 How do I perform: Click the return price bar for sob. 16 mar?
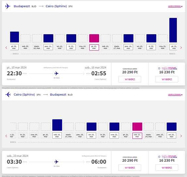(57, 125)
